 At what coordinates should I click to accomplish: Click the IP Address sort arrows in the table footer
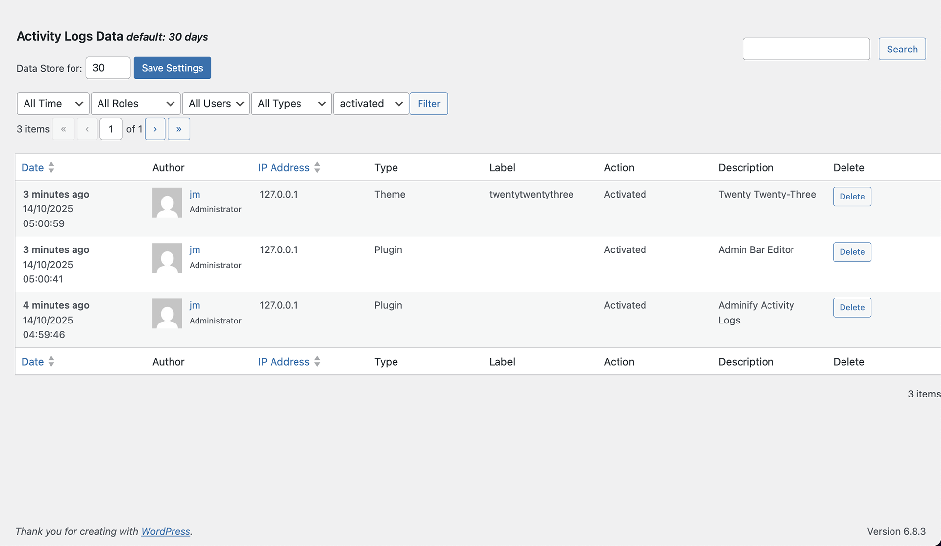pyautogui.click(x=317, y=362)
